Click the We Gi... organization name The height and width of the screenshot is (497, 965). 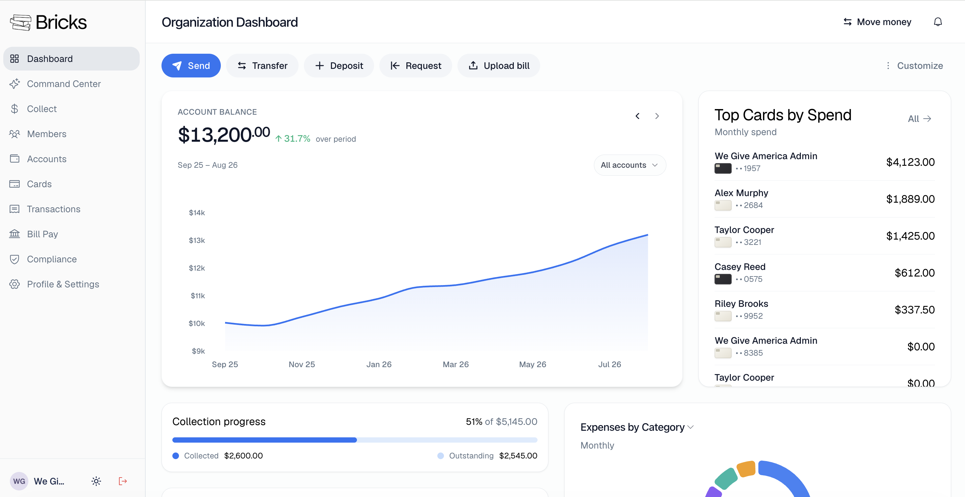pos(49,481)
